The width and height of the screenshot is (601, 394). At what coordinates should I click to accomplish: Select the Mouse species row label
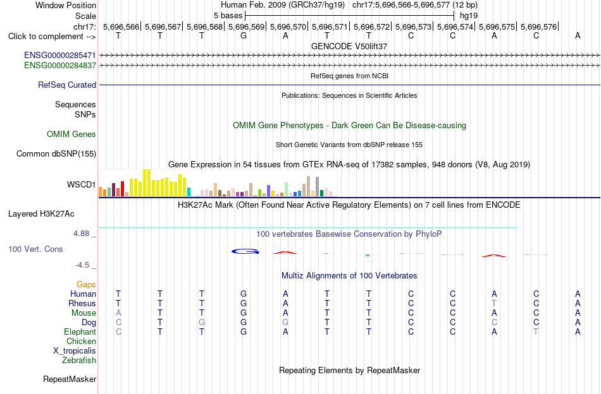(84, 313)
